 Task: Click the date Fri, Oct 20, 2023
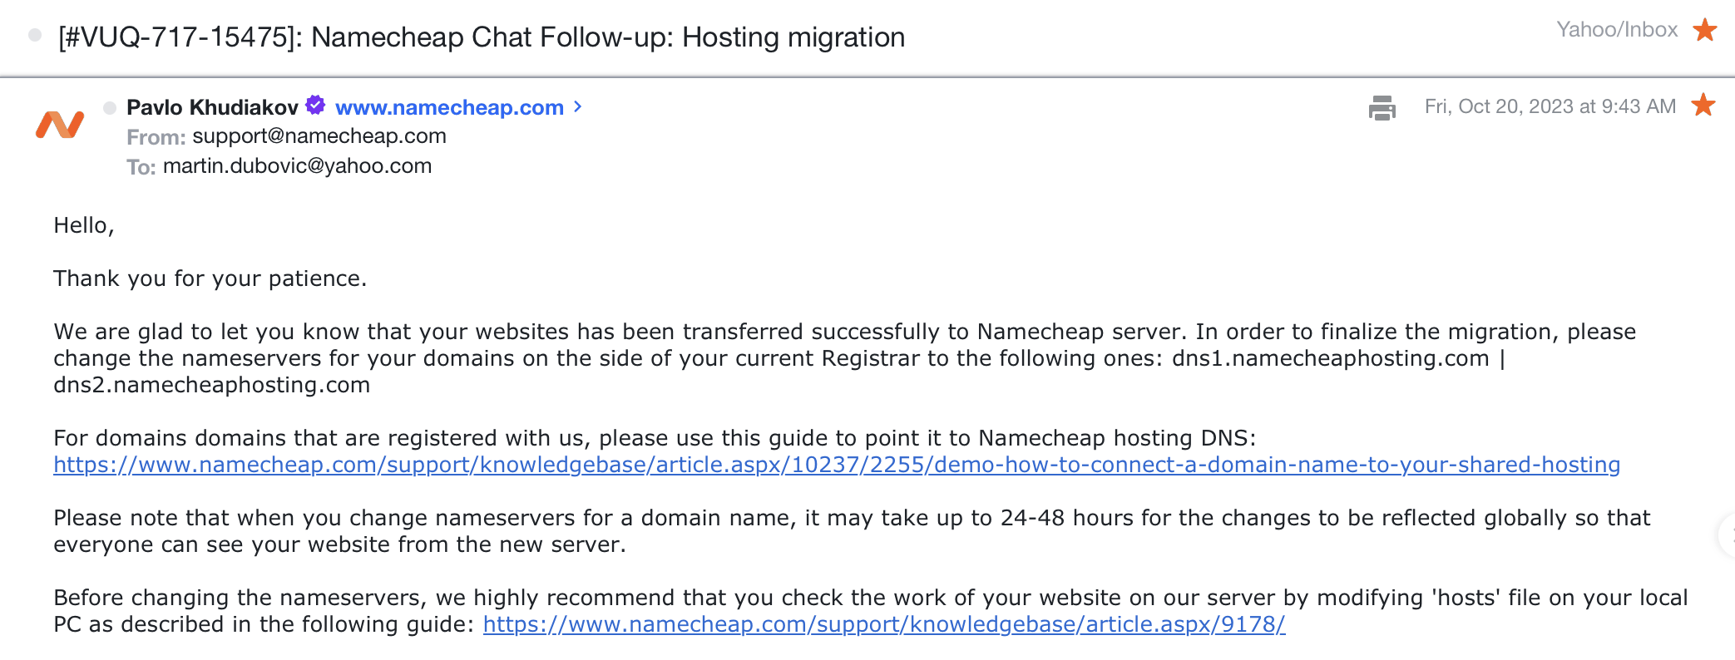tap(1550, 106)
